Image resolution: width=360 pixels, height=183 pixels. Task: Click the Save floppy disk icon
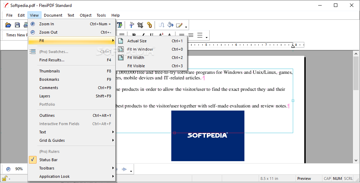[17, 25]
